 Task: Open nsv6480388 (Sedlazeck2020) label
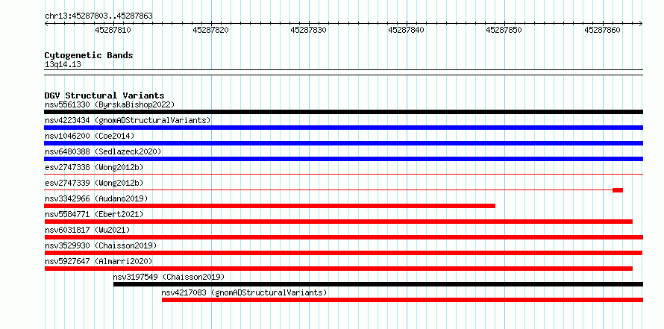(103, 151)
